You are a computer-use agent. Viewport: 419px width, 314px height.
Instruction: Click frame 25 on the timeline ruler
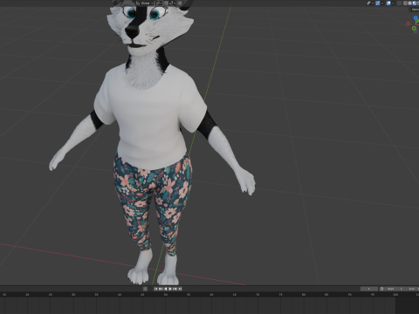pos(51,295)
